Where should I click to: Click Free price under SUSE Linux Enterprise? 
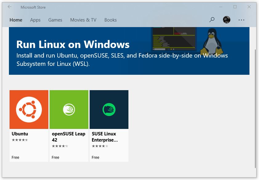(95, 158)
